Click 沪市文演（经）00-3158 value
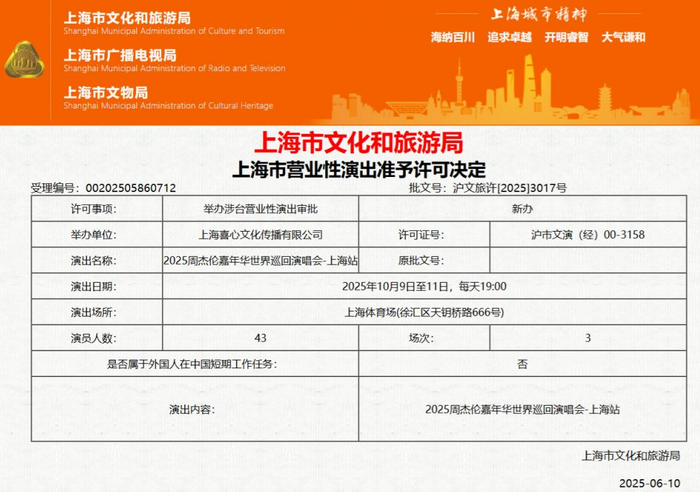 click(x=588, y=234)
